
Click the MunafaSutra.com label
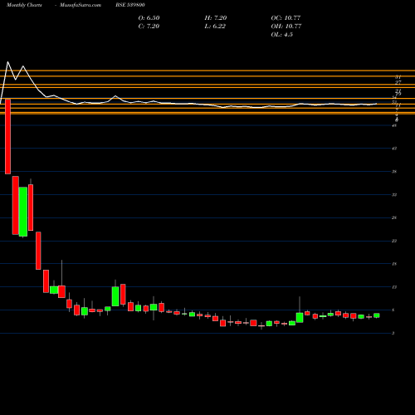point(81,5)
